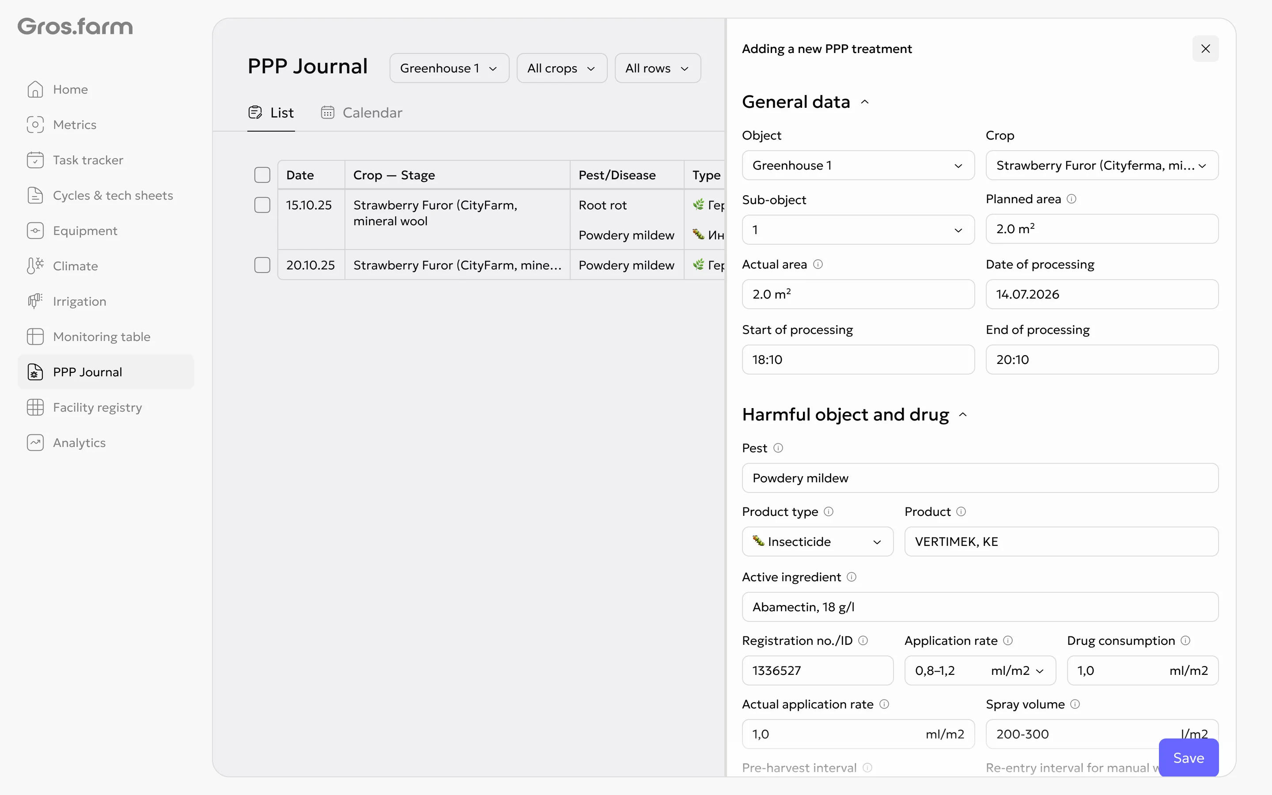Screen dimensions: 1272x795
Task: Click the Facility registry grid icon
Action: [x=35, y=407]
